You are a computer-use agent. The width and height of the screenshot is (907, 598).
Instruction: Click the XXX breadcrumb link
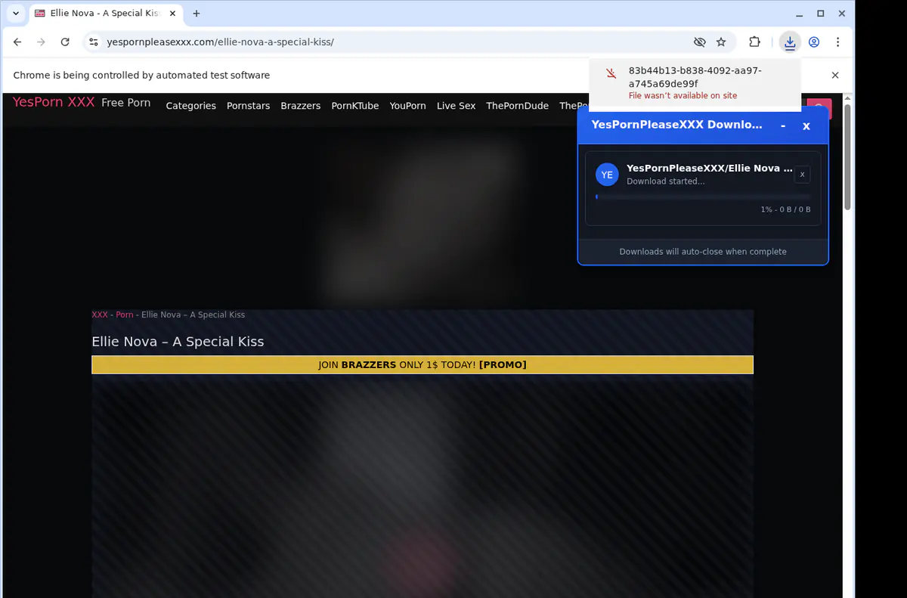[100, 314]
